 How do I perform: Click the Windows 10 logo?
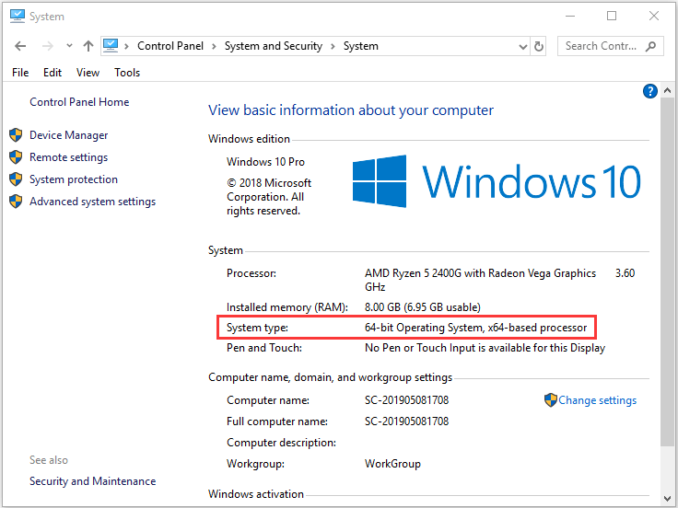coord(497,181)
